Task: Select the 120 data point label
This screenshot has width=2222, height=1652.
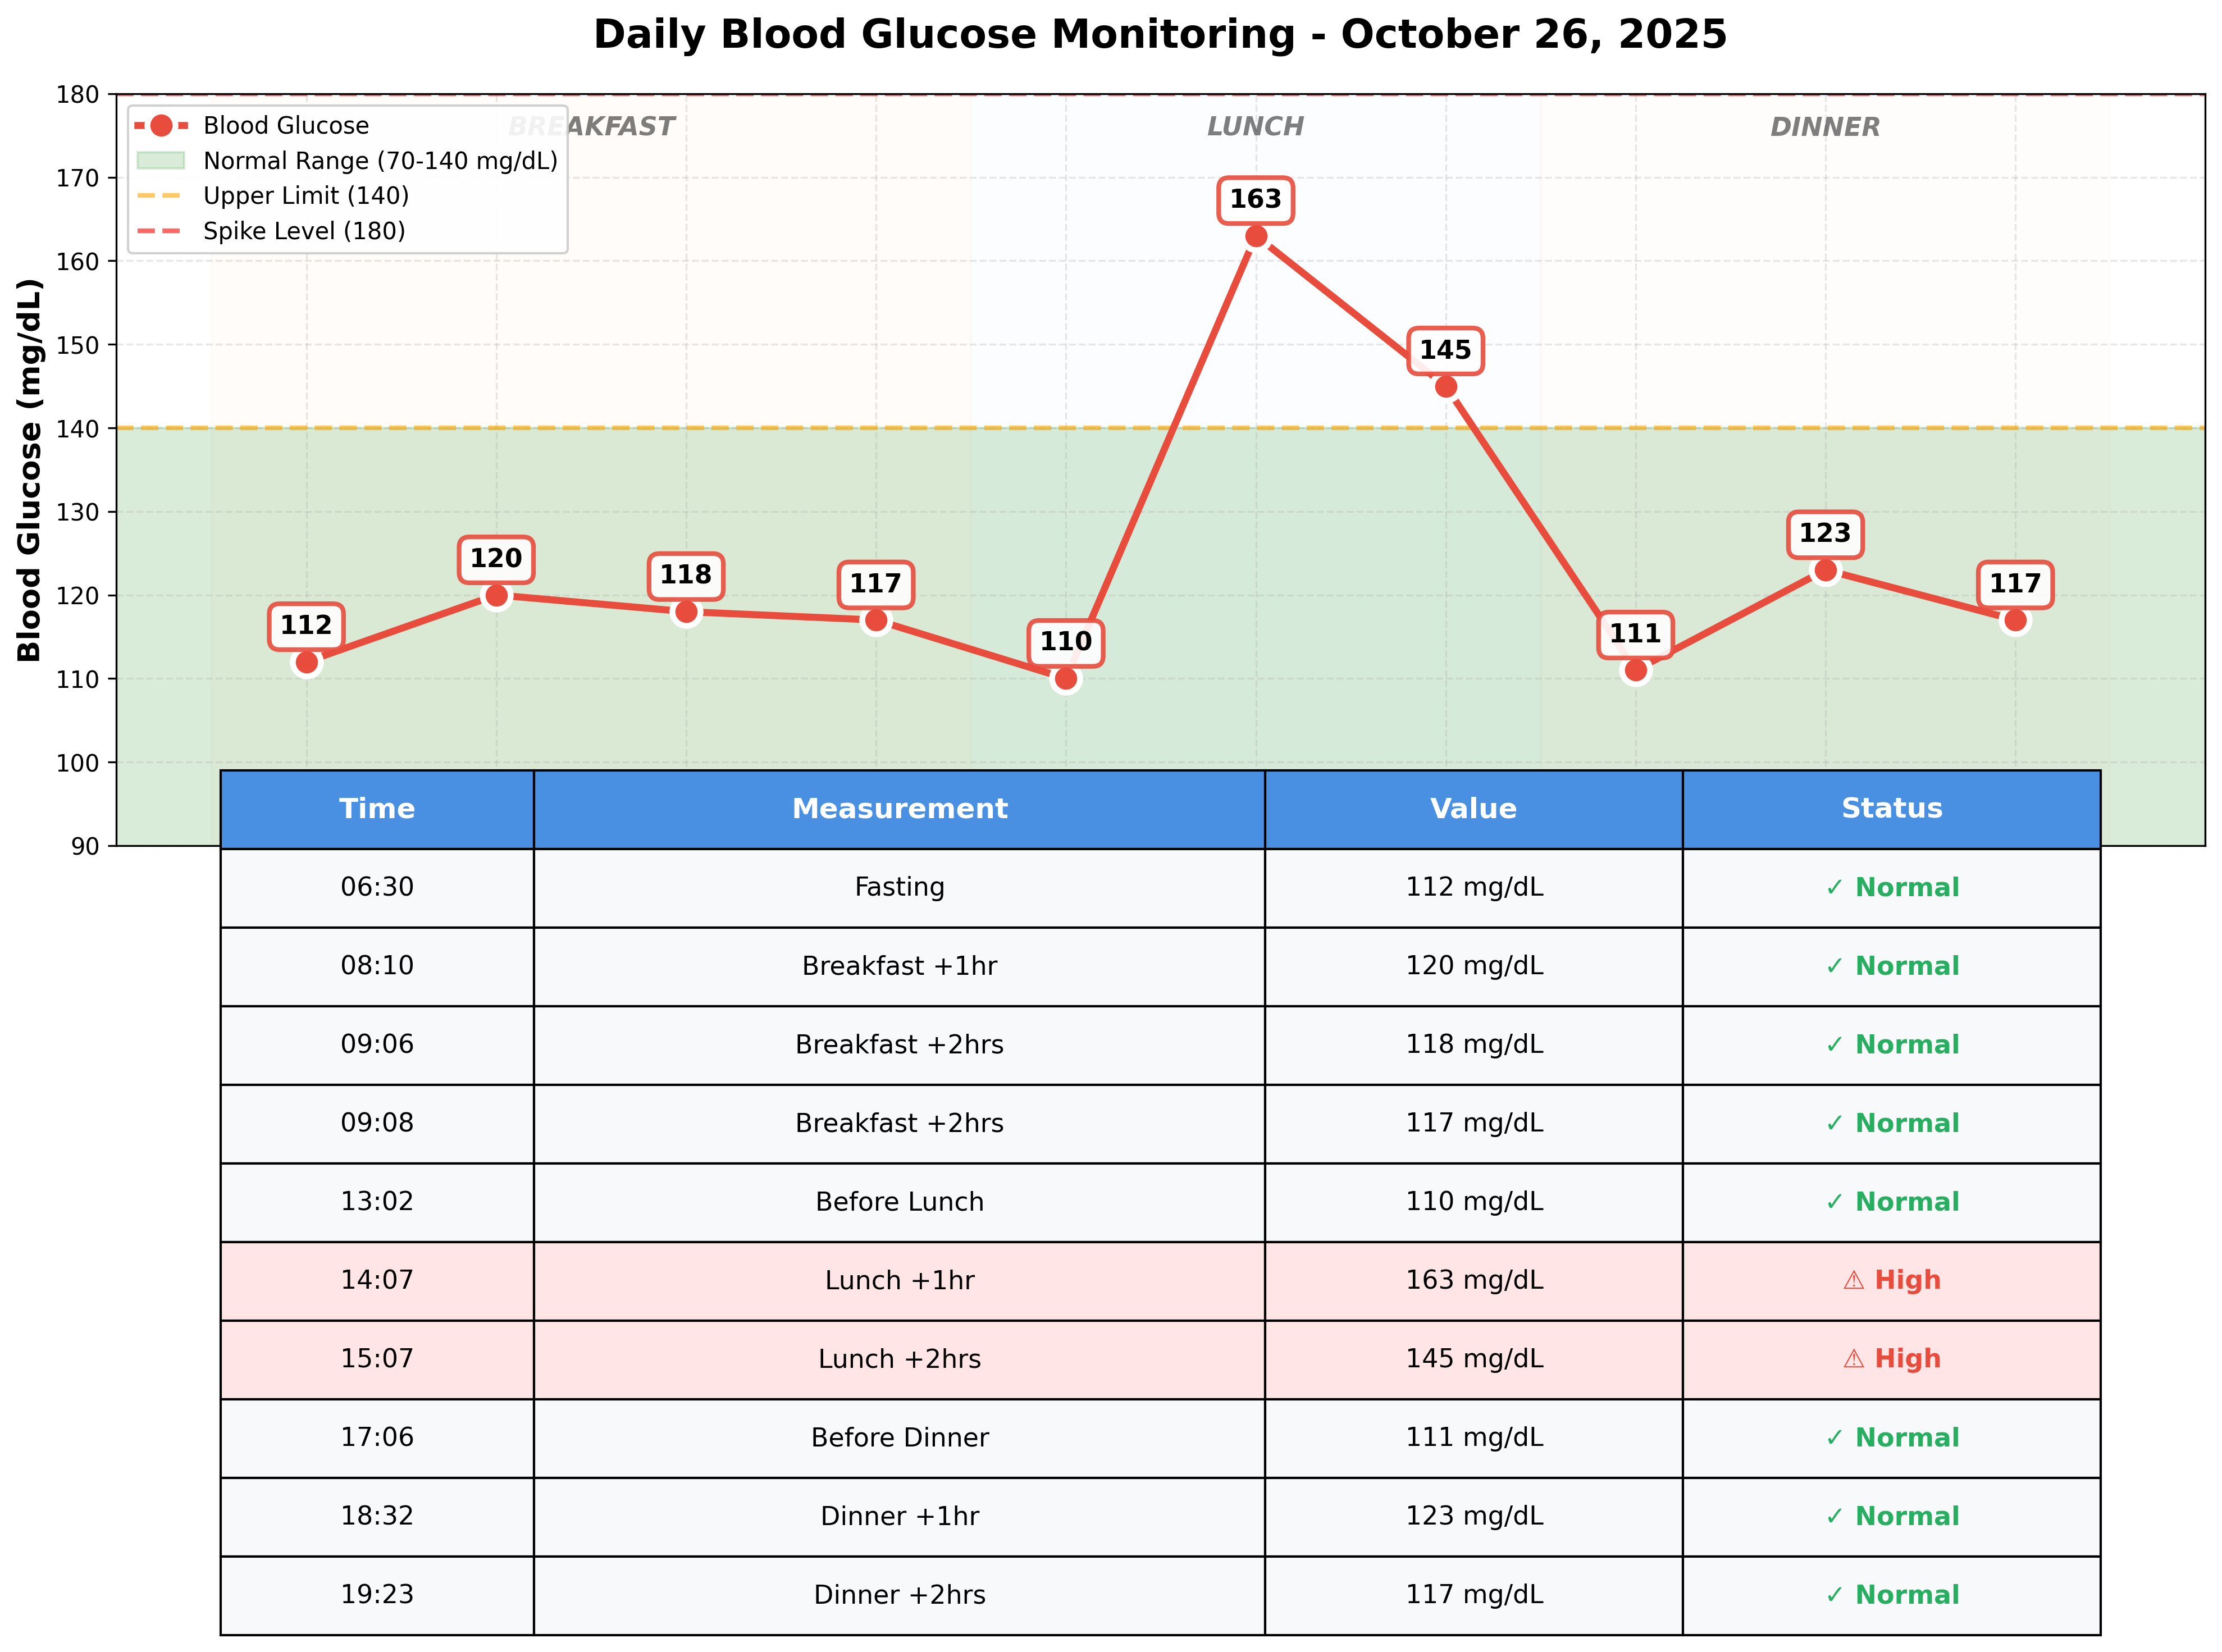Action: tap(496, 559)
